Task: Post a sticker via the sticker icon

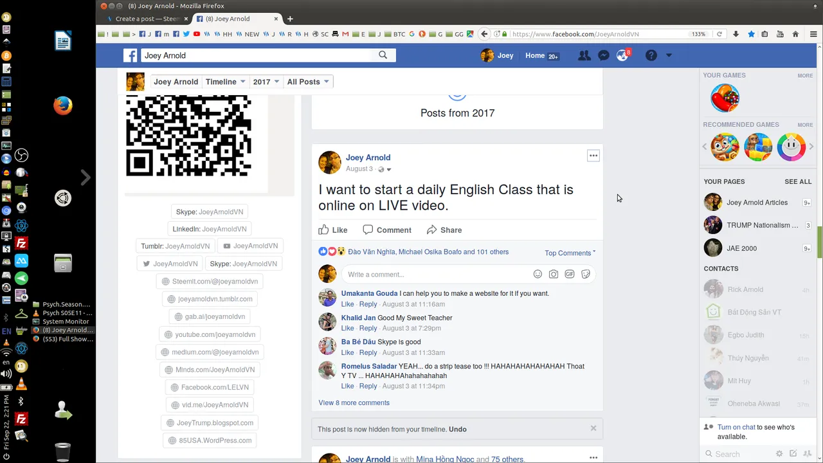Action: [x=586, y=274]
